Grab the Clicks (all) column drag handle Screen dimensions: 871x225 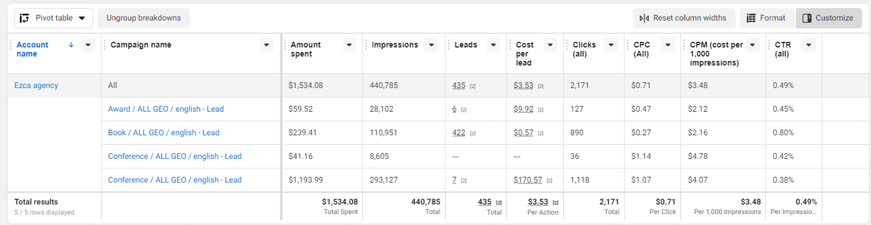[x=567, y=45]
